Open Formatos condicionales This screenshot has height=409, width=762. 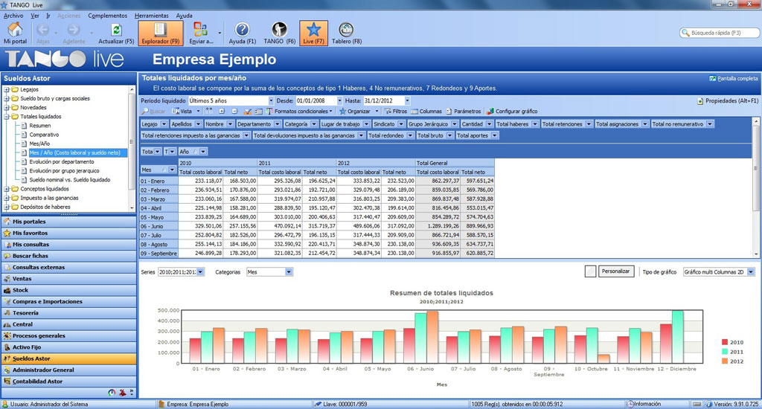(x=299, y=112)
